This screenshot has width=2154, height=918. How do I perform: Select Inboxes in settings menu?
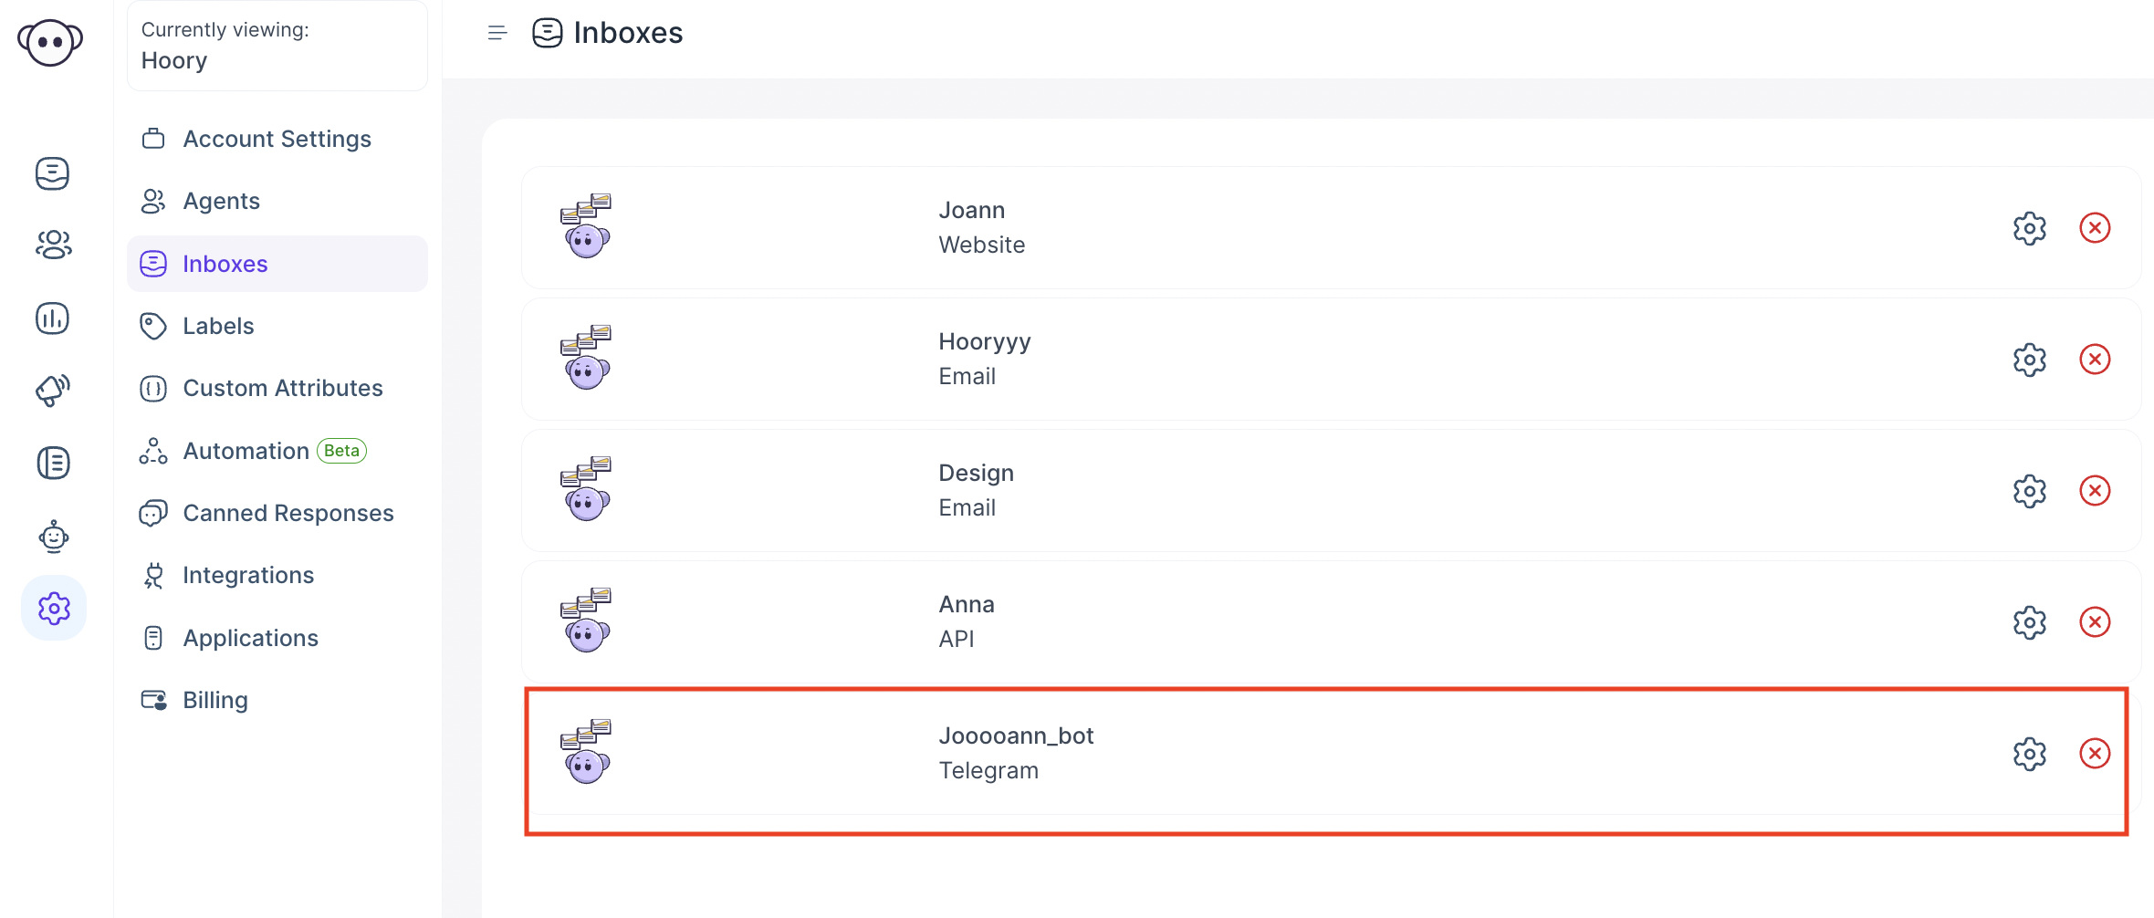[x=277, y=264]
